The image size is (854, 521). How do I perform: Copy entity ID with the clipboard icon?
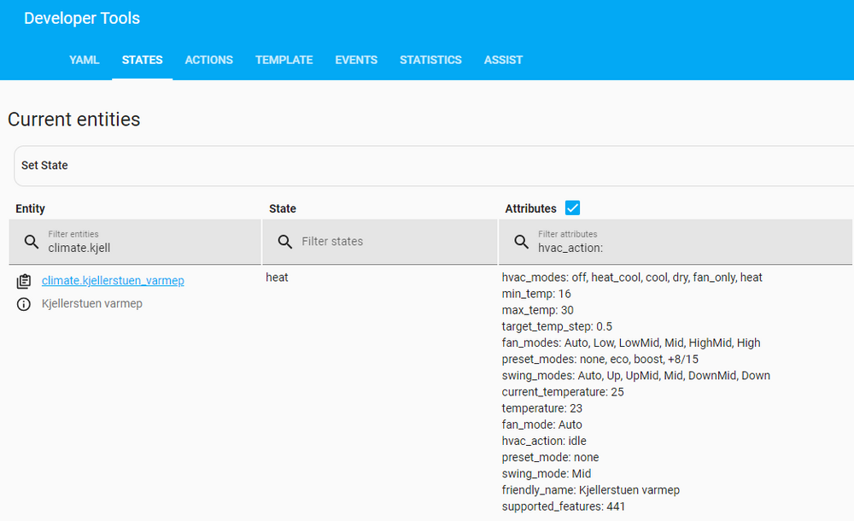(x=24, y=281)
